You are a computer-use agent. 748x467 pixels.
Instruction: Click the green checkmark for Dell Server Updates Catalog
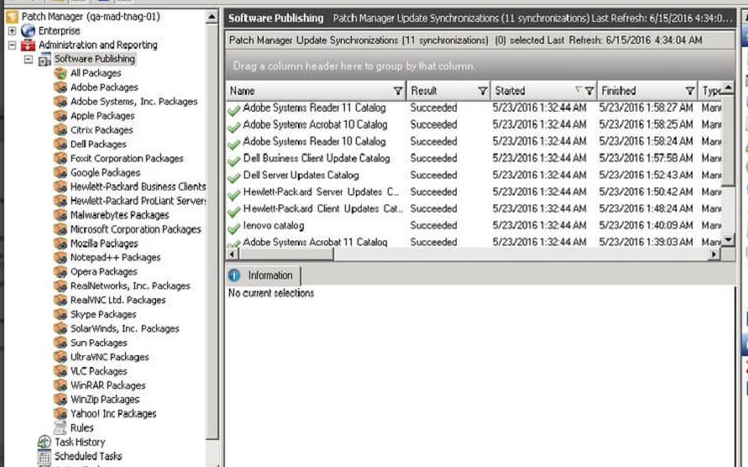click(234, 177)
